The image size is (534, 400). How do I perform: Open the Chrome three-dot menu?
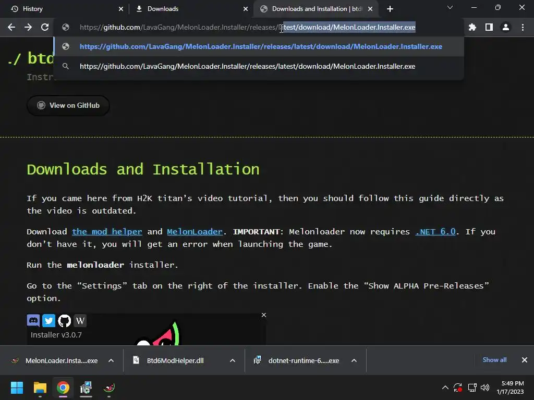pos(523,27)
